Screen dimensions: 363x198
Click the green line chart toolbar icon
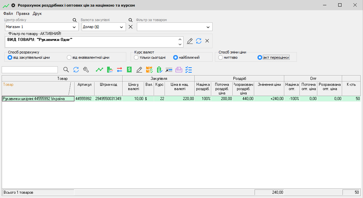tap(99, 70)
